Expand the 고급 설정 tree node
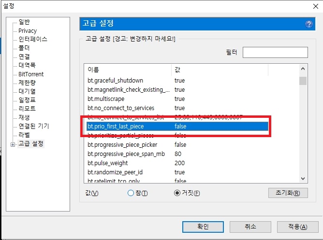 pos(13,144)
